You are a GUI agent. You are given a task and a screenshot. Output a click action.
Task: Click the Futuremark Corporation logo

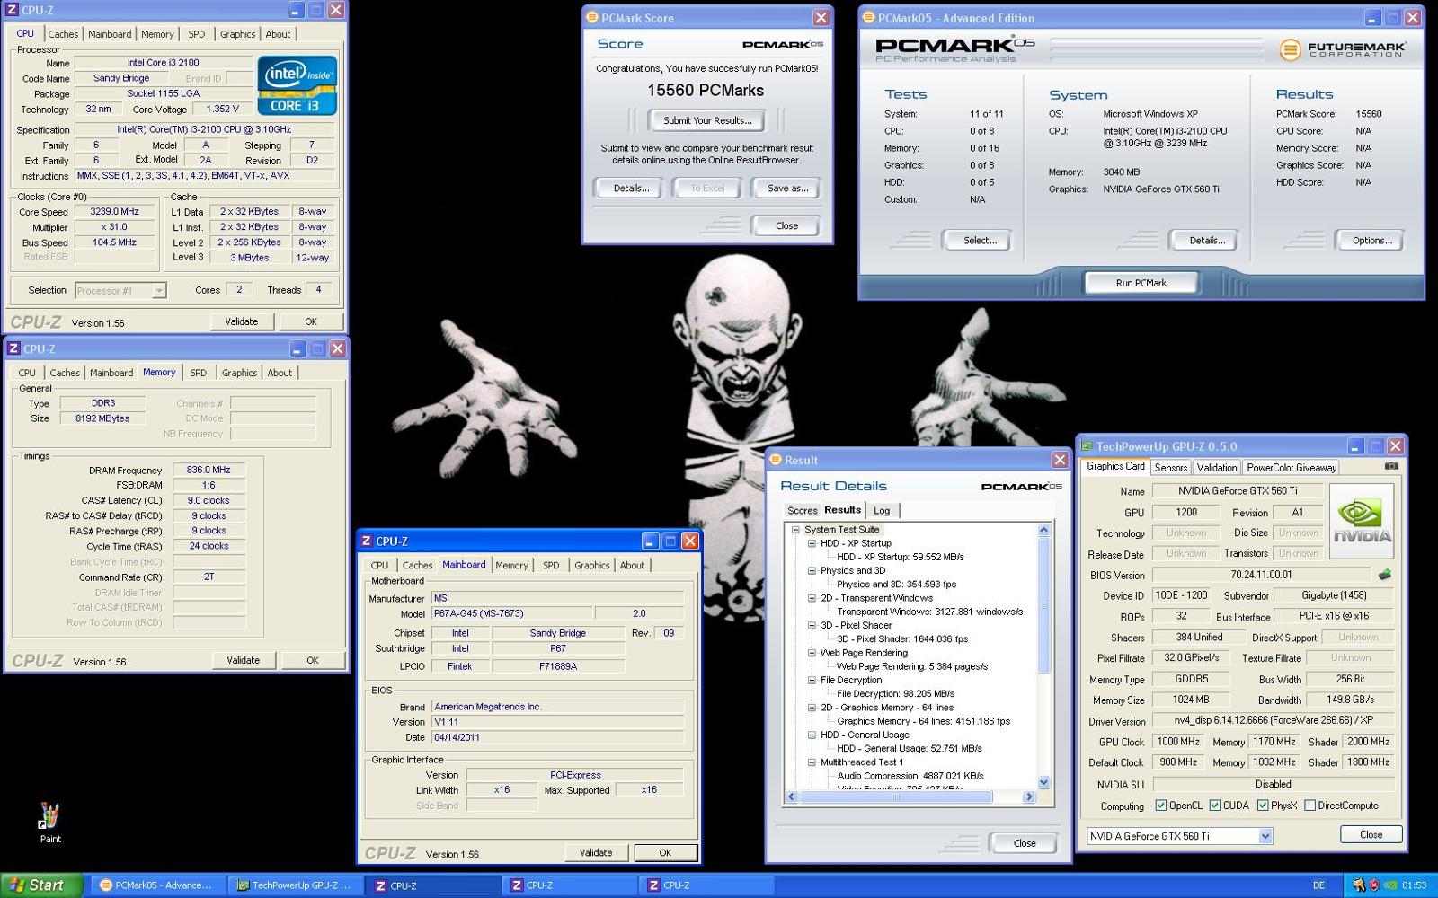pos(1343,49)
